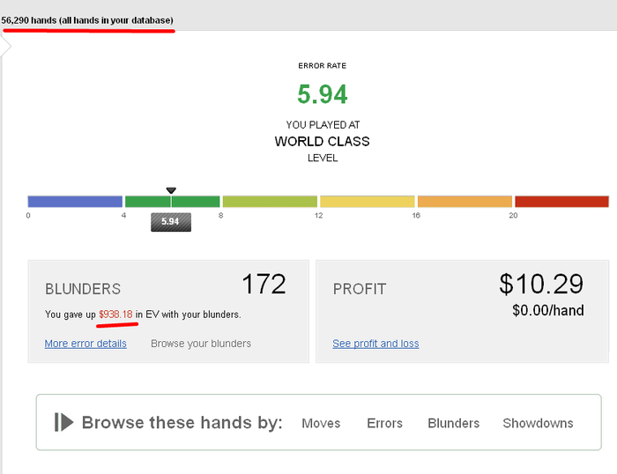617x474 pixels.
Task: Browse hands by Blunders option
Action: point(453,423)
